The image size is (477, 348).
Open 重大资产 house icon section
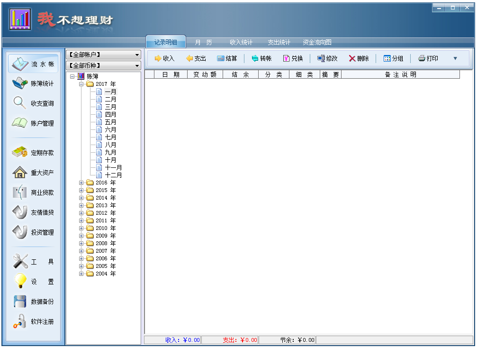(x=33, y=173)
